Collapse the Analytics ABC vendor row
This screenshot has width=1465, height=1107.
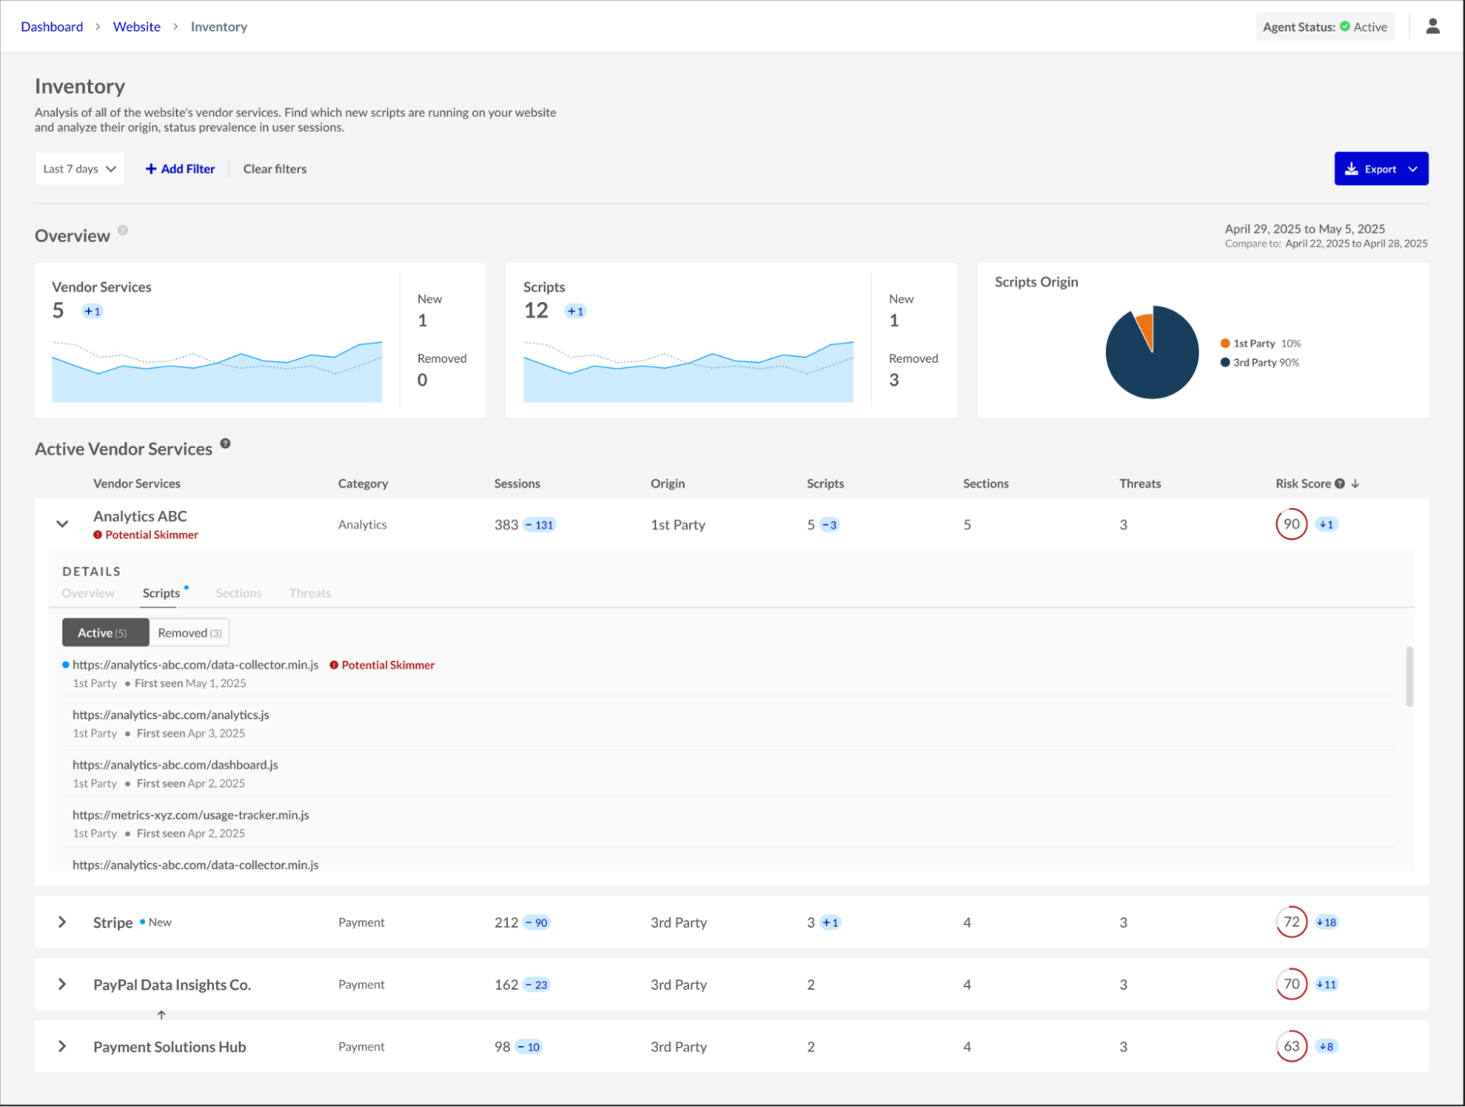[x=62, y=523]
